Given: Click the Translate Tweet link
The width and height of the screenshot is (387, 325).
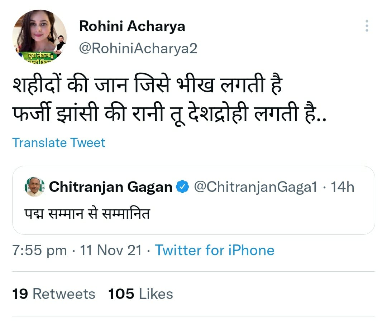Looking at the screenshot, I should point(58,142).
